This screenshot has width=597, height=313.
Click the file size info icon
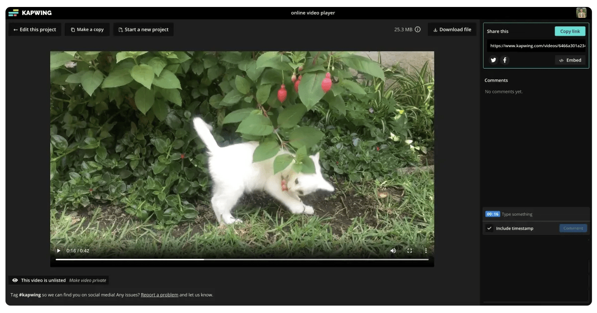click(x=418, y=29)
